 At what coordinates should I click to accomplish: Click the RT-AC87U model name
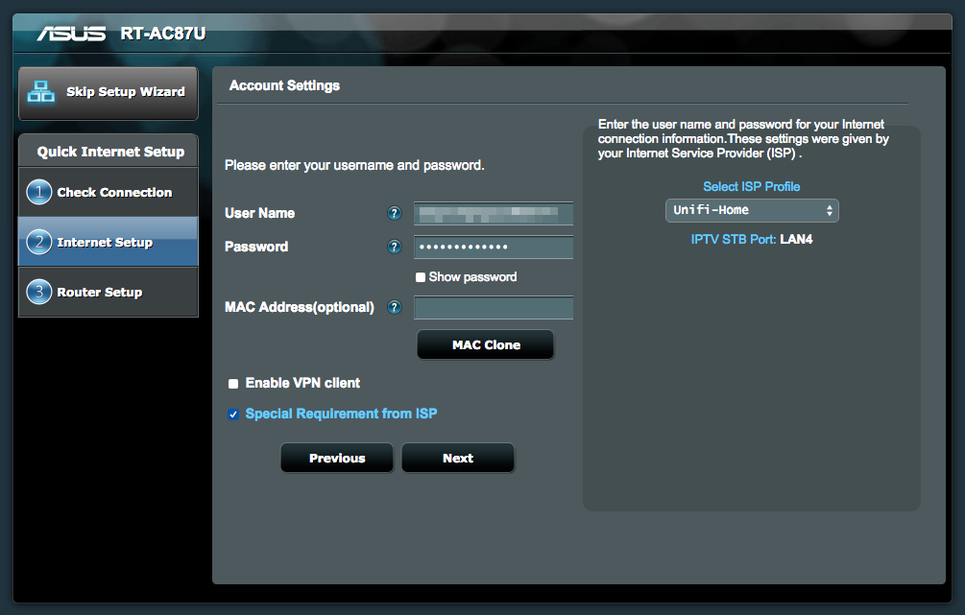(163, 34)
